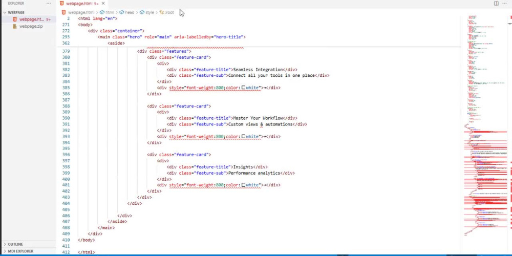Click line number 380 in gutter
The width and height of the screenshot is (512, 256).
coord(66,57)
